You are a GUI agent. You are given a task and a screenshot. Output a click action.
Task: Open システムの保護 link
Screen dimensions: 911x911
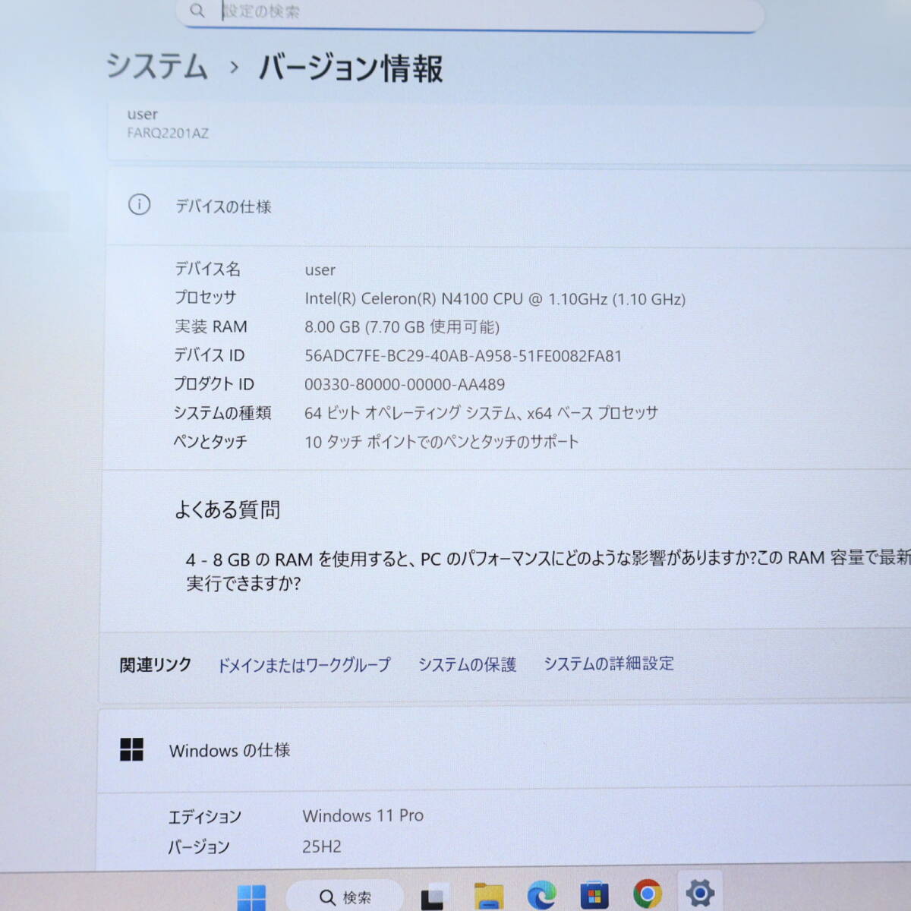[x=467, y=664]
